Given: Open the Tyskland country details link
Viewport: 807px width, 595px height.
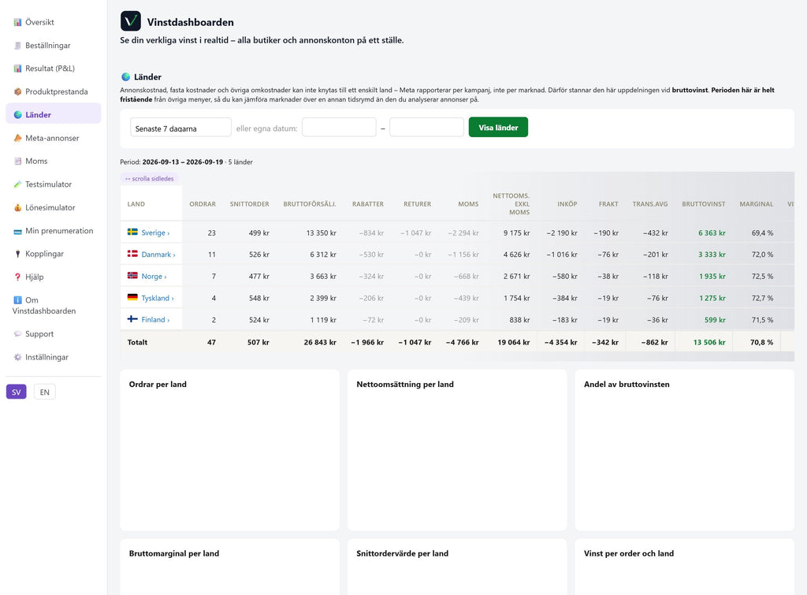Looking at the screenshot, I should point(158,298).
